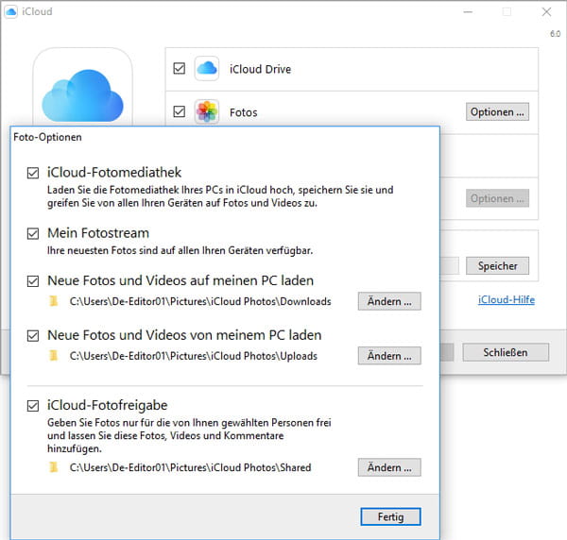
Task: Click the Fotos label
Action: pos(244,112)
